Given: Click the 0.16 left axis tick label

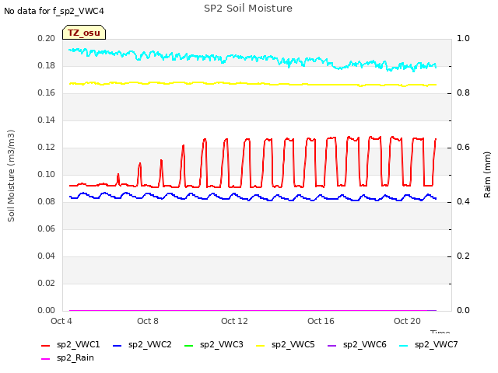Looking at the screenshot, I should [x=47, y=93].
